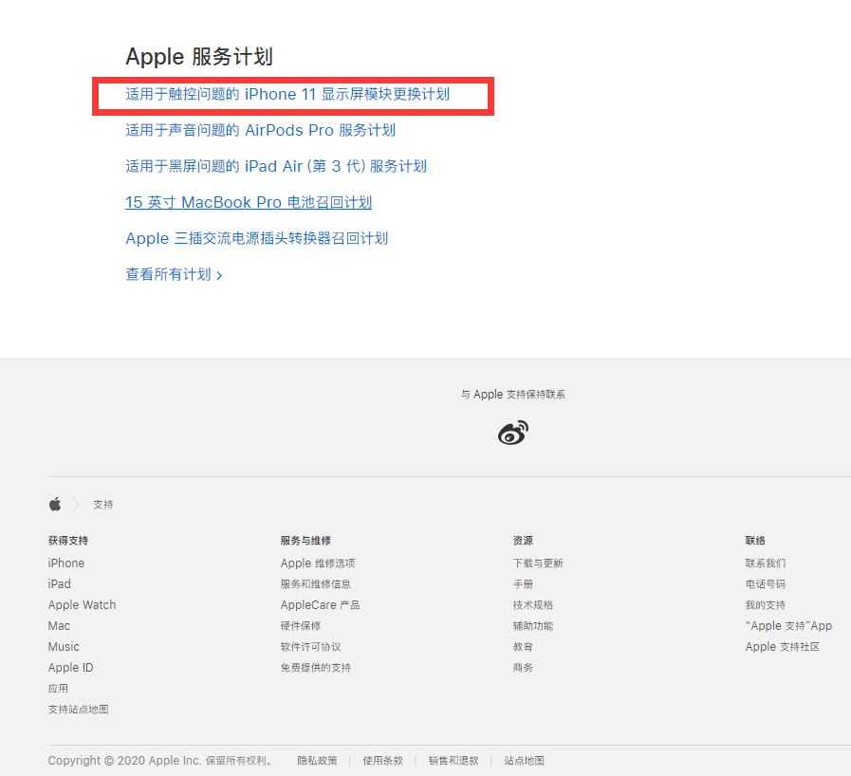The width and height of the screenshot is (851, 776).
Task: Open the 15 英寸 MacBook Pro 电池召回计划
Action: pos(249,202)
